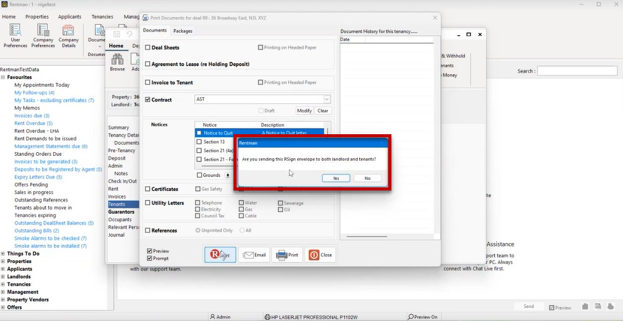Click the RSign button
This screenshot has width=623, height=321.
click(x=220, y=255)
